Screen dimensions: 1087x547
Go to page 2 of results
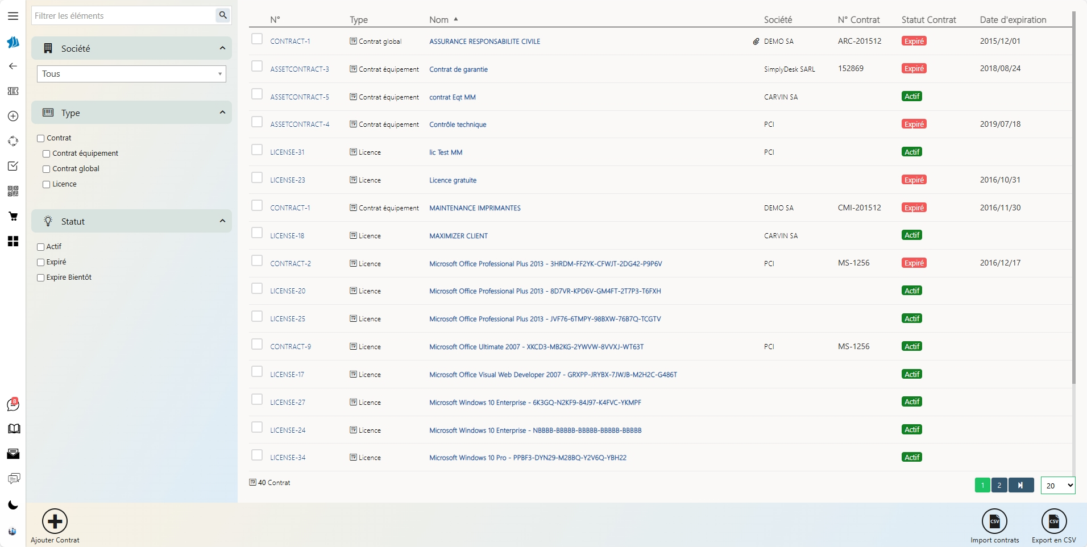[x=999, y=485]
